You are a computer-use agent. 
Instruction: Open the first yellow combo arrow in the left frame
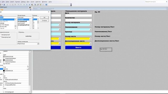coord(60,39)
